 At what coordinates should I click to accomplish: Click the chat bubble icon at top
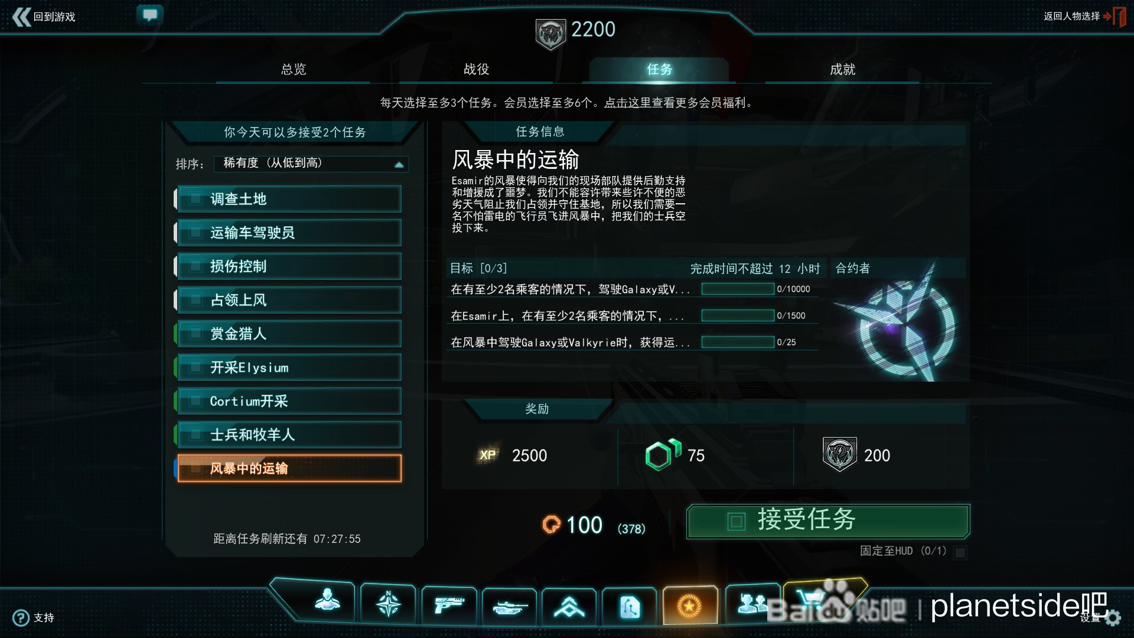pos(150,14)
